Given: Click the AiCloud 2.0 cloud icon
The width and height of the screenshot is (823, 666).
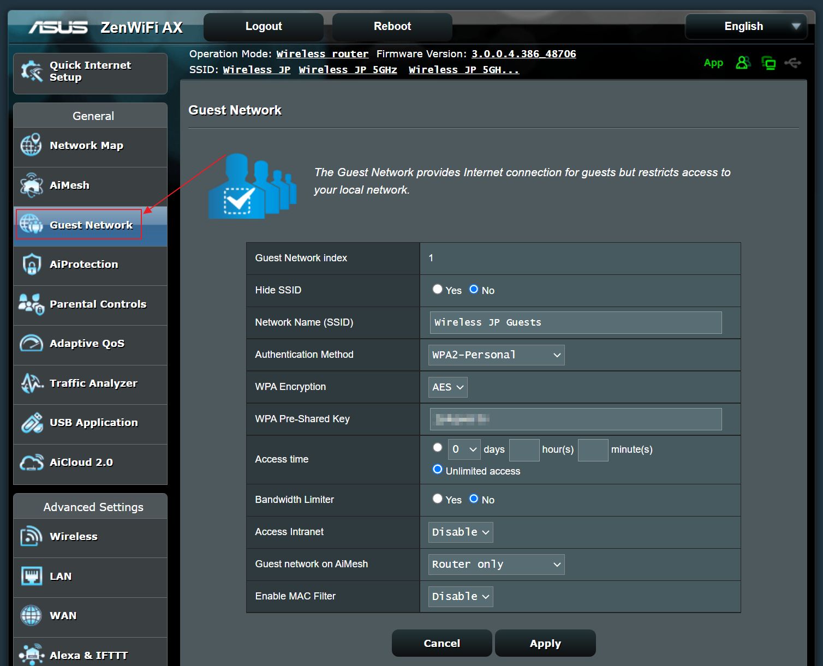Looking at the screenshot, I should (31, 463).
